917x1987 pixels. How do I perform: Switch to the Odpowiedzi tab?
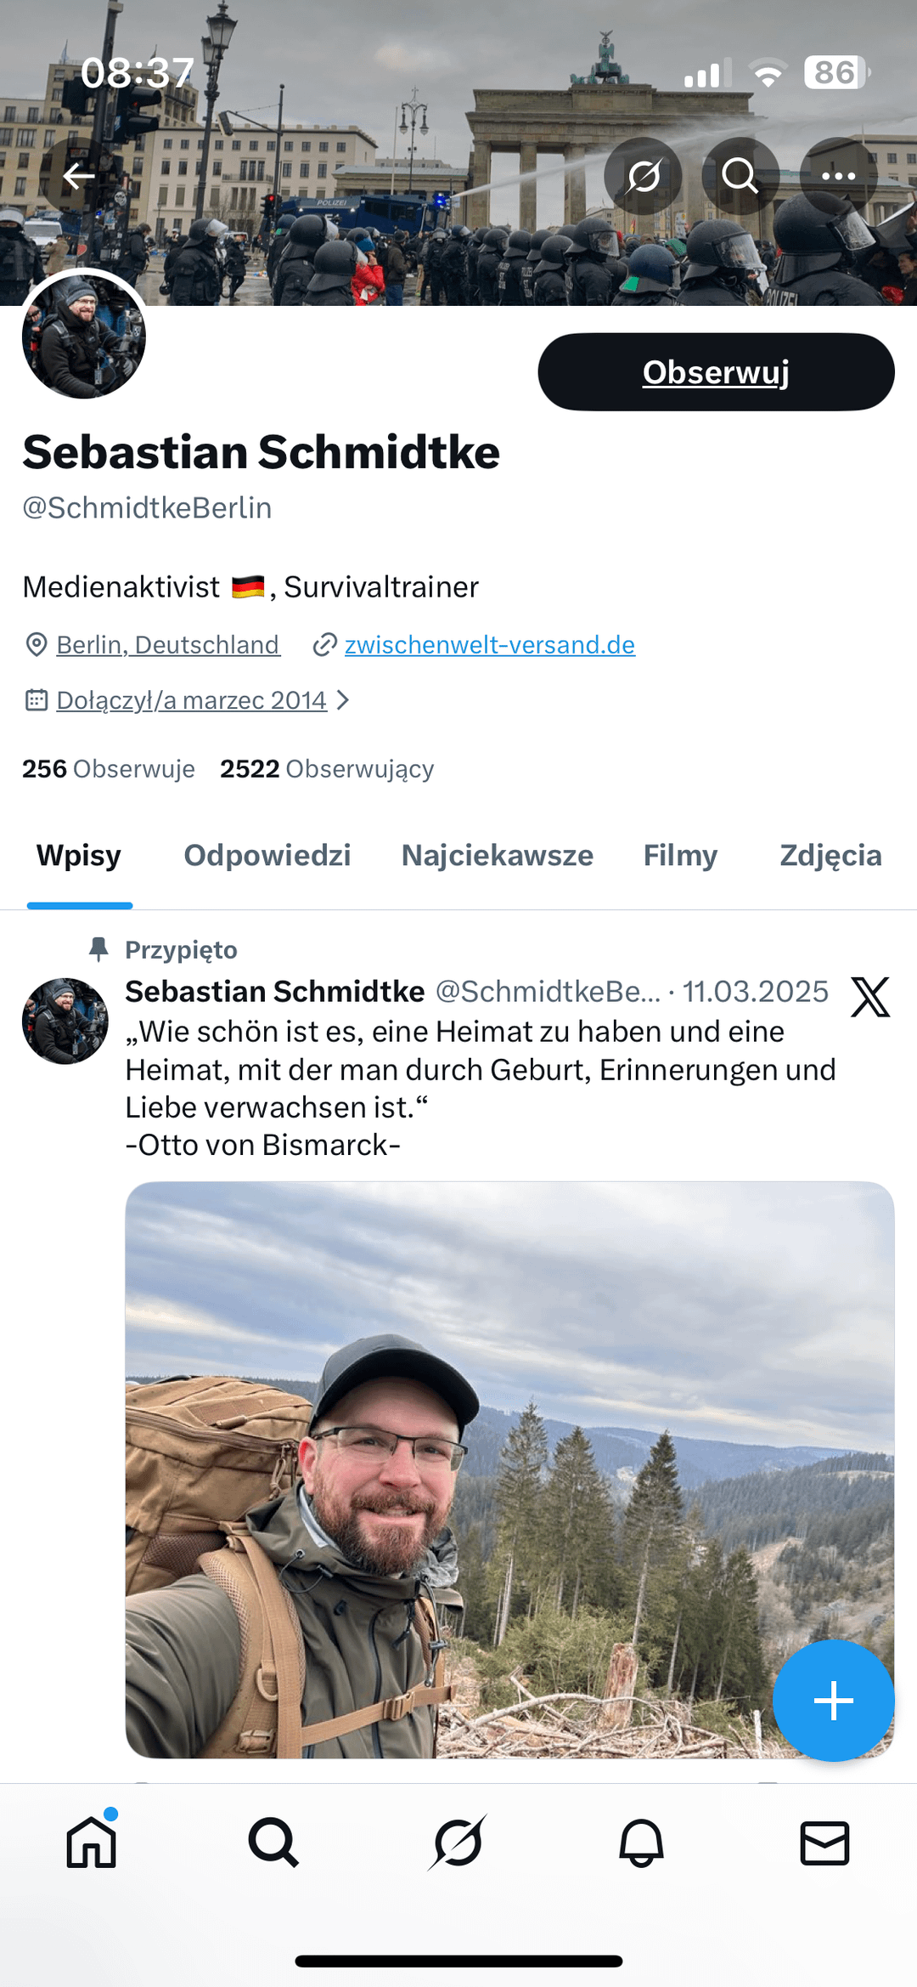[267, 855]
